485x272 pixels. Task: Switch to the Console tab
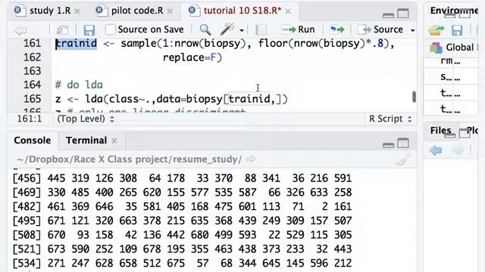coord(32,141)
